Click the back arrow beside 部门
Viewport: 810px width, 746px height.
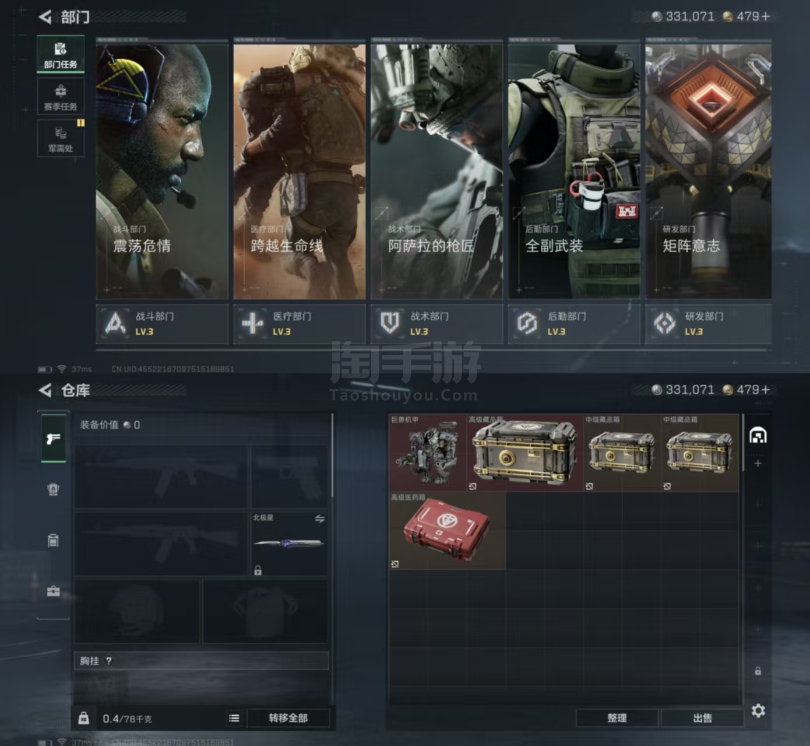tap(45, 17)
